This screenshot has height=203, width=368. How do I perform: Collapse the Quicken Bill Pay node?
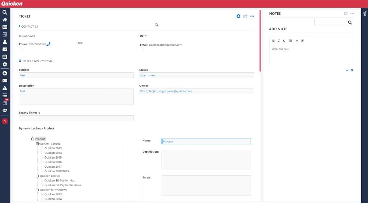click(x=37, y=176)
